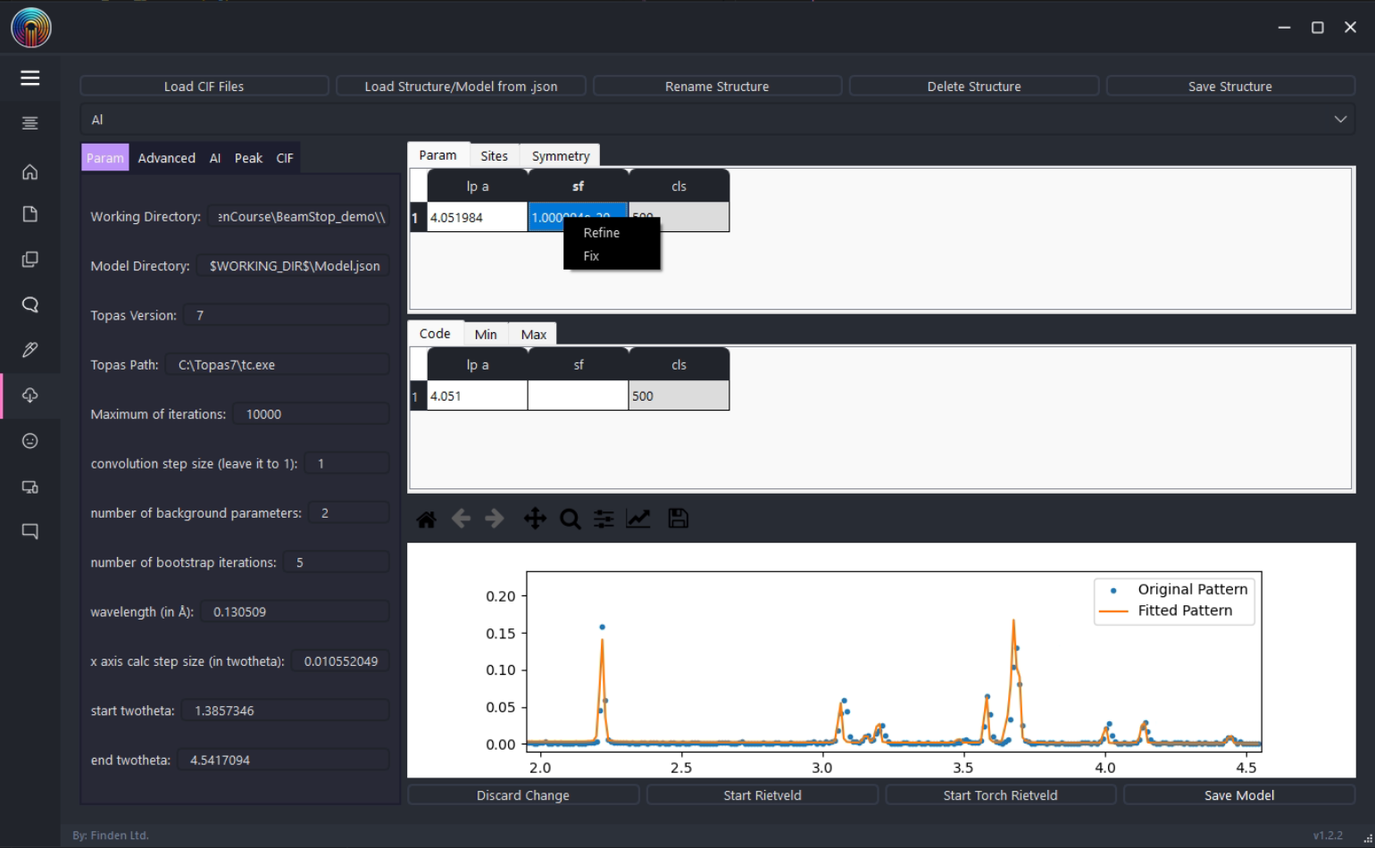Switch to the Max tab

534,334
